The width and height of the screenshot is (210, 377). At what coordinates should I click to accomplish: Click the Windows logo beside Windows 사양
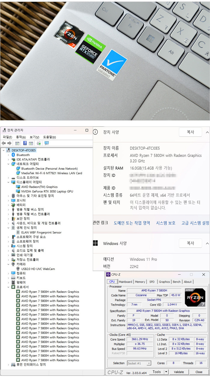pos(95,243)
